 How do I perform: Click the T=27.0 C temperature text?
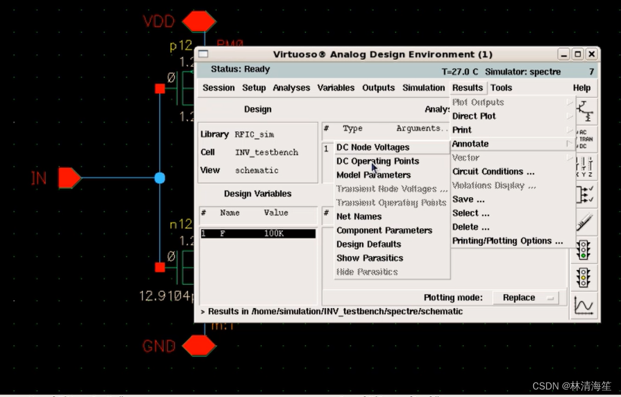coord(460,72)
